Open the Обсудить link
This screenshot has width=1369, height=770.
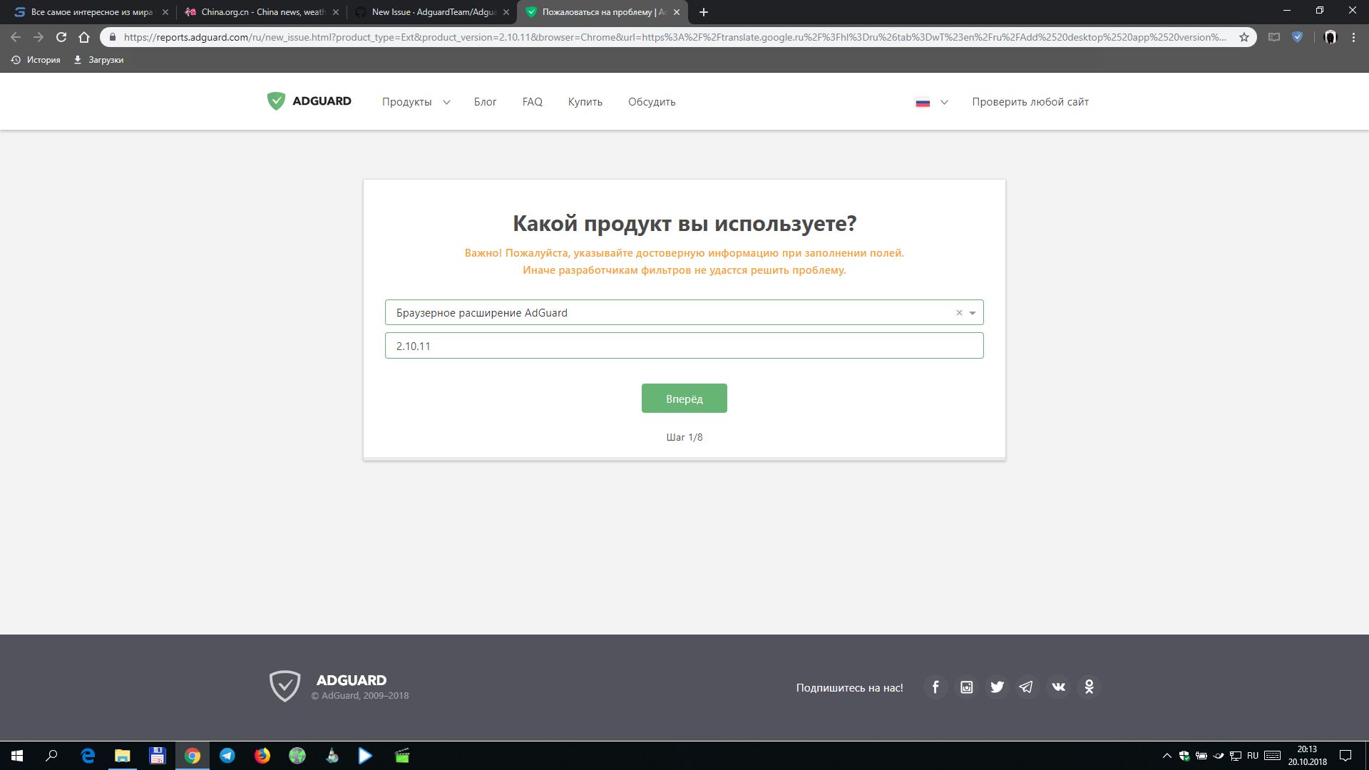[x=652, y=102]
